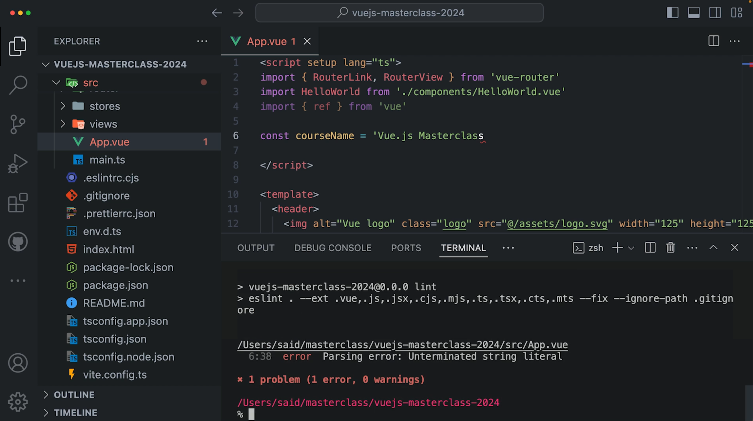Click the command center search field

coord(399,13)
